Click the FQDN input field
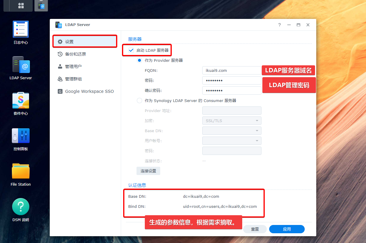 tap(232, 70)
